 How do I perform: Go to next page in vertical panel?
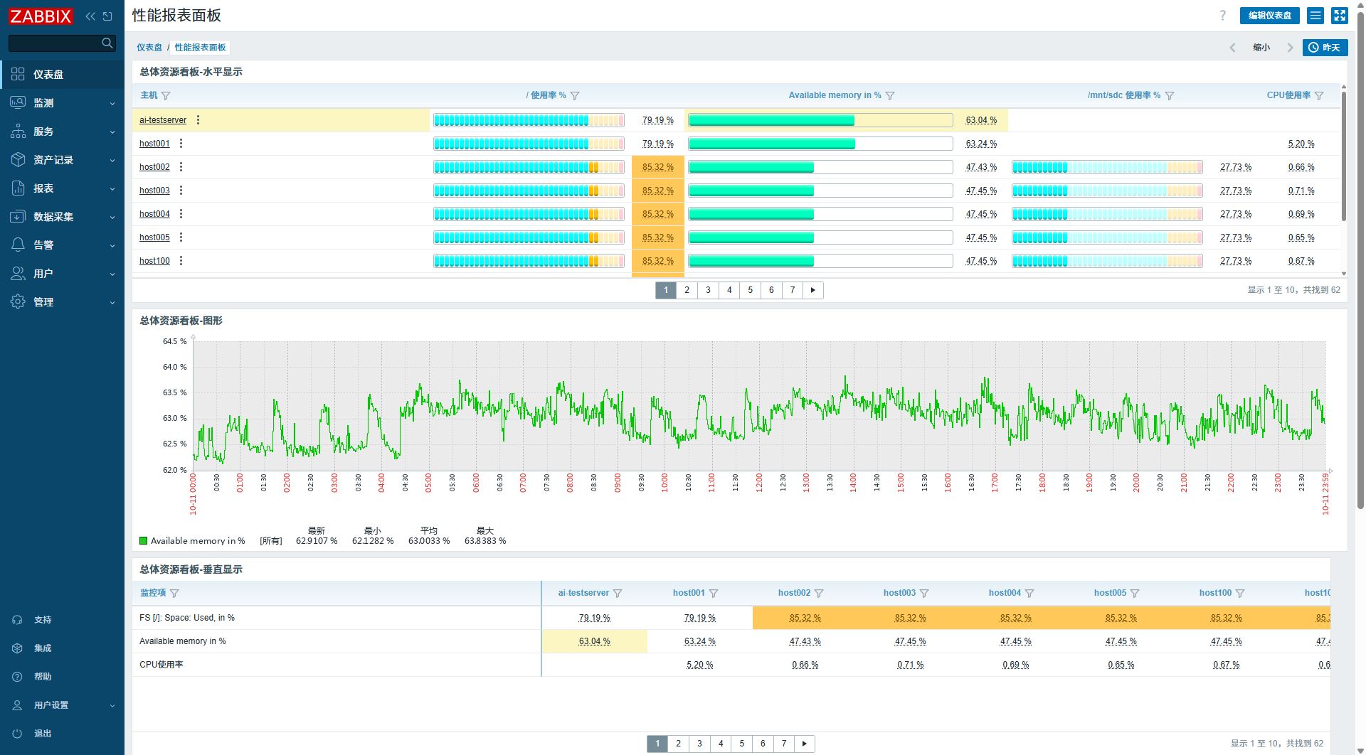[x=805, y=744]
